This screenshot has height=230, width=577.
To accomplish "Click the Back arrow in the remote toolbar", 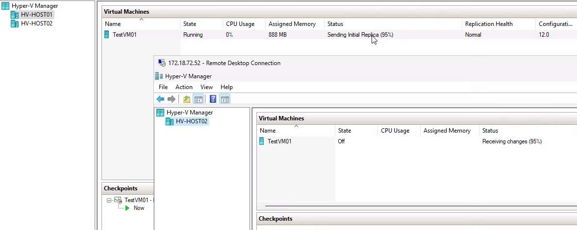I will tap(160, 99).
